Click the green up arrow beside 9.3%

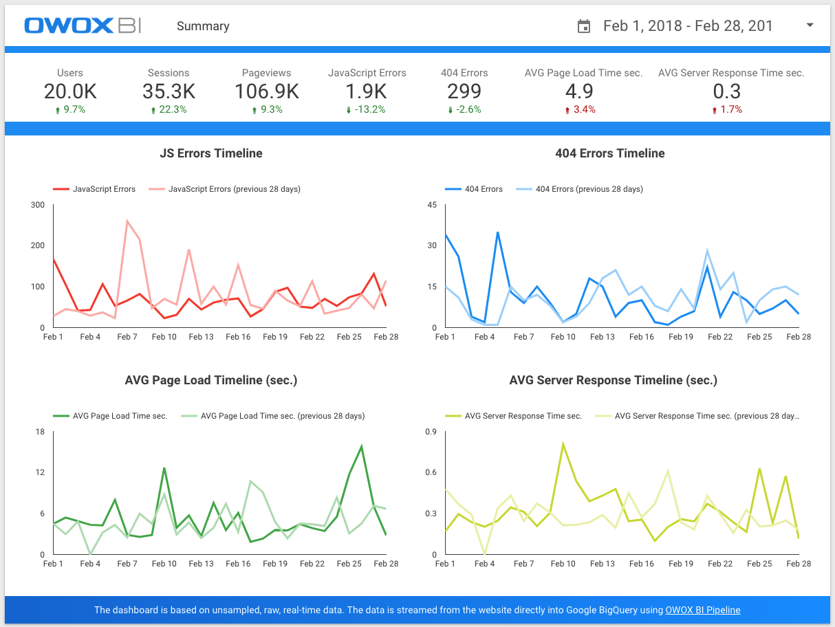click(x=254, y=110)
